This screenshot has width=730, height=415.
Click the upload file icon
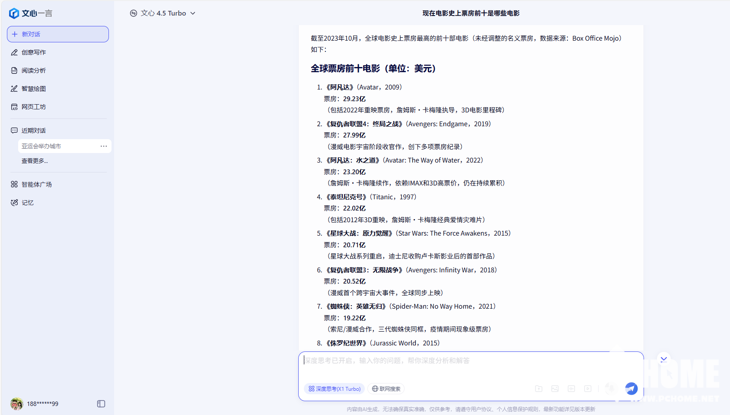click(x=539, y=389)
